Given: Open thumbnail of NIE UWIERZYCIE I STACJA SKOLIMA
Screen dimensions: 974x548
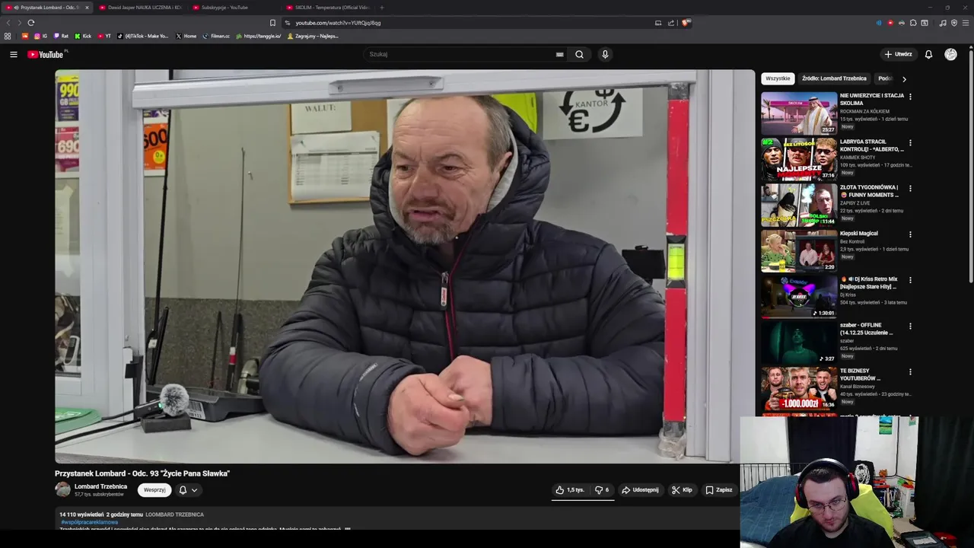Looking at the screenshot, I should [799, 113].
